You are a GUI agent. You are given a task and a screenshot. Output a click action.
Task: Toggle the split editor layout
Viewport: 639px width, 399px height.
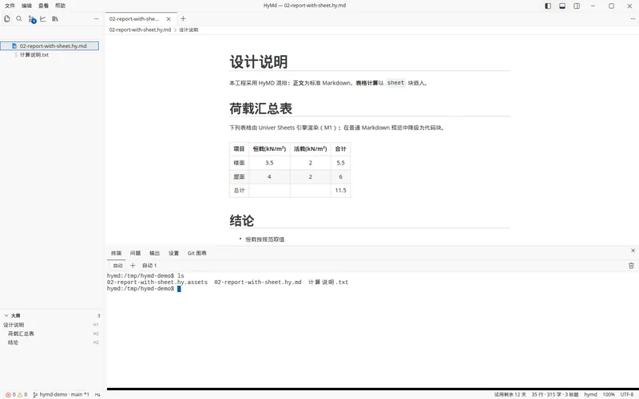(576, 6)
